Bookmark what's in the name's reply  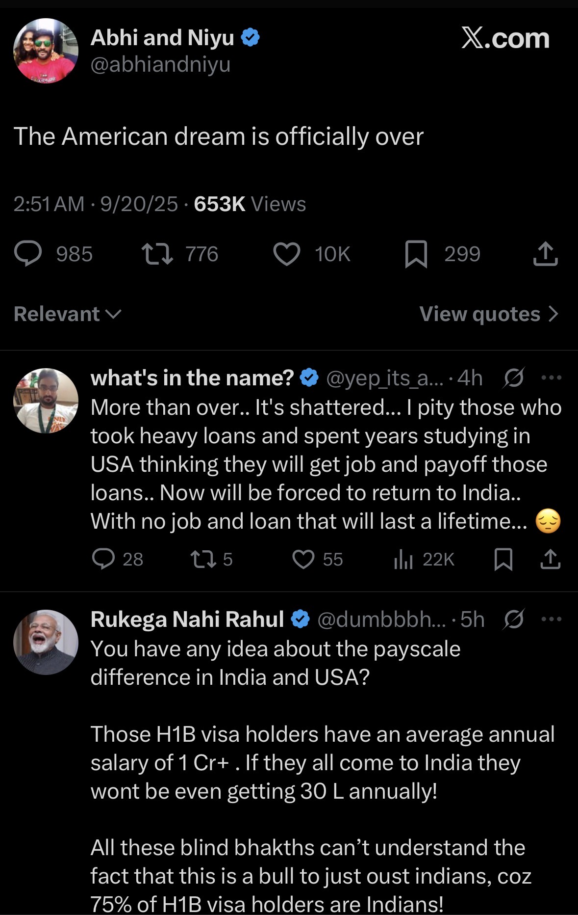(503, 559)
